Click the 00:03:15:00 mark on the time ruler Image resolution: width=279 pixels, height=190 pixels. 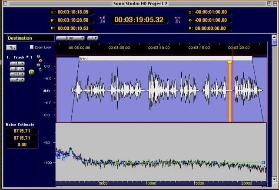tap(199, 47)
